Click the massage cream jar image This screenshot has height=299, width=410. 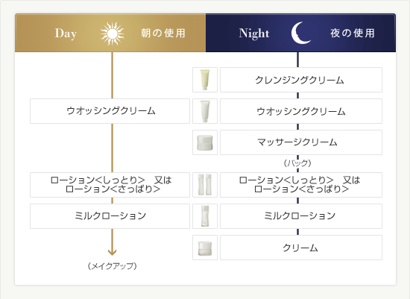(205, 142)
